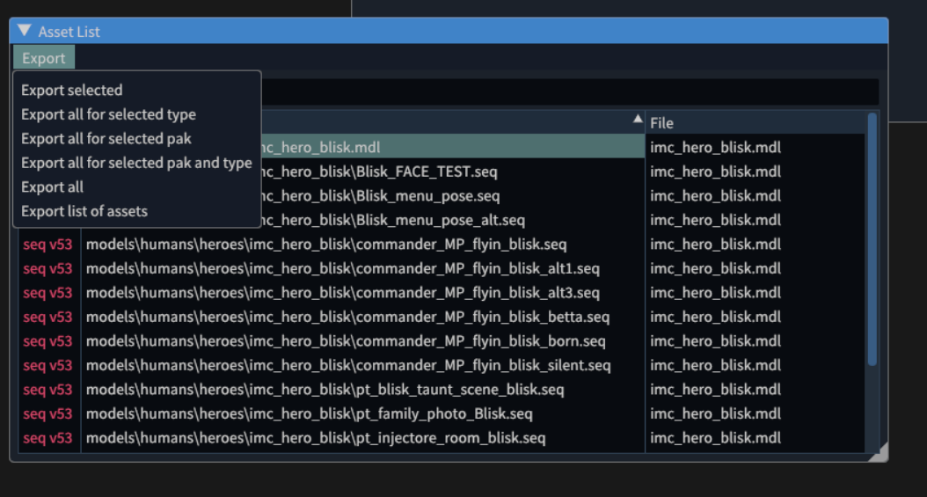Click the pt_family_photo_Blisk.seq asset

(310, 413)
